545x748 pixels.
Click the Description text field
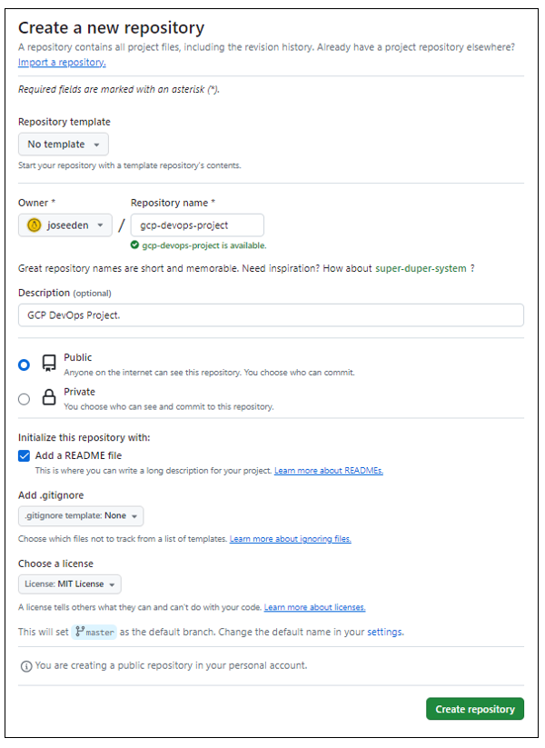(271, 315)
